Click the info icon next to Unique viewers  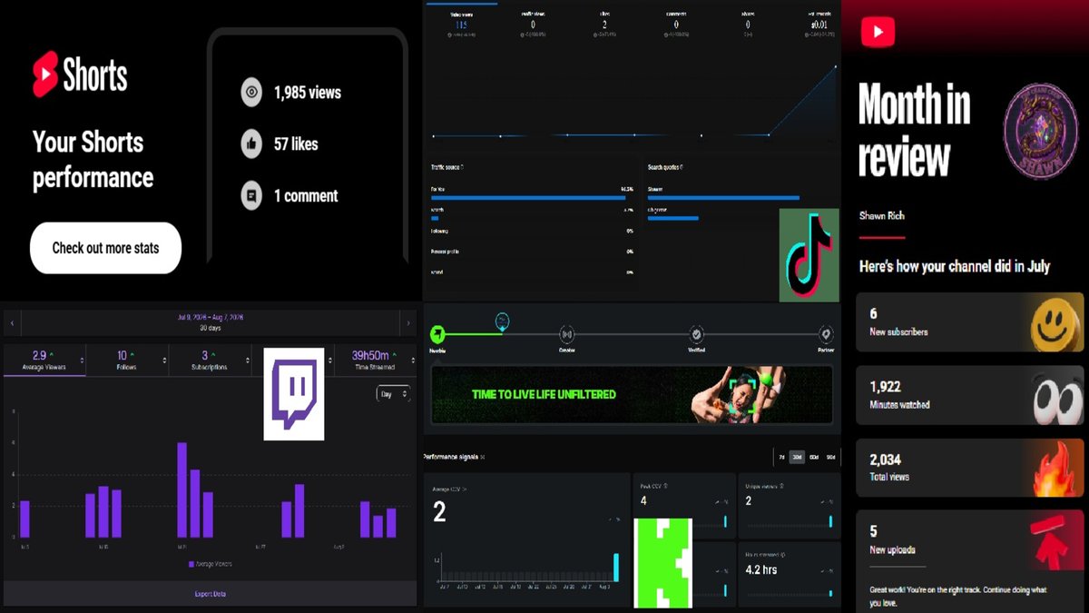(x=781, y=486)
